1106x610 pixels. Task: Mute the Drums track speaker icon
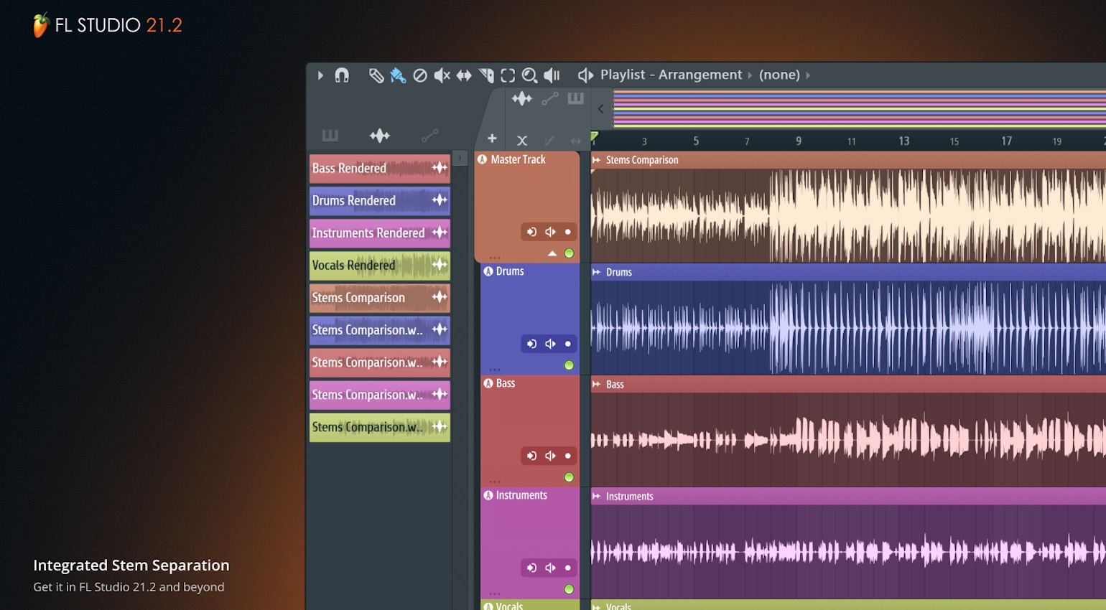coord(549,344)
